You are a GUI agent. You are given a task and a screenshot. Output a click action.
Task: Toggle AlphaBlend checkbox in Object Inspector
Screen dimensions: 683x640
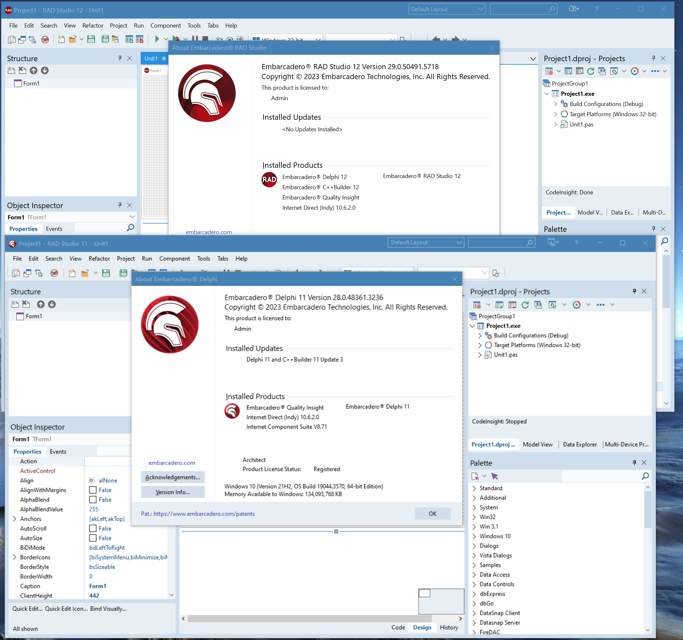(x=93, y=500)
